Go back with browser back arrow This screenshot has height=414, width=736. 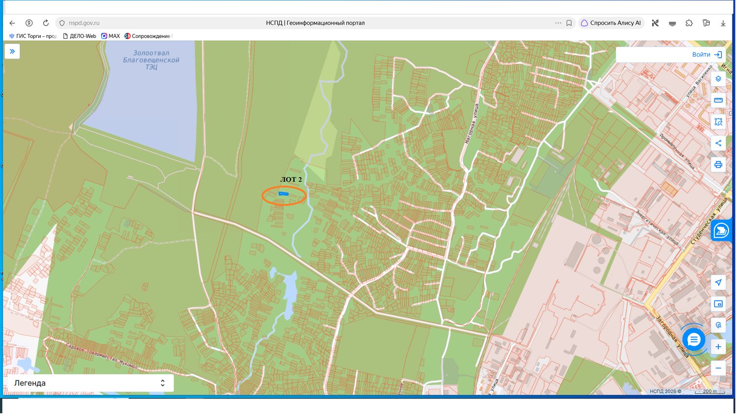pyautogui.click(x=12, y=23)
